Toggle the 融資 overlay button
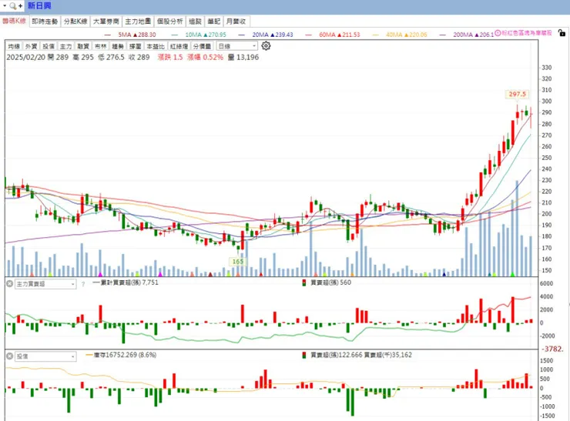The image size is (570, 421). pyautogui.click(x=83, y=46)
